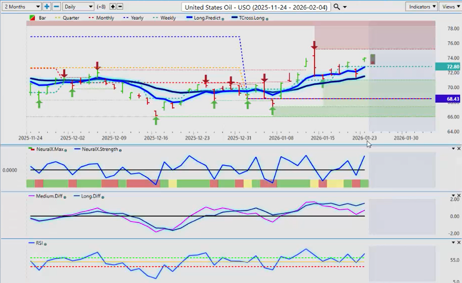The image size is (462, 283).
Task: Click the black minus forecast days button
Action: click(x=120, y=7)
